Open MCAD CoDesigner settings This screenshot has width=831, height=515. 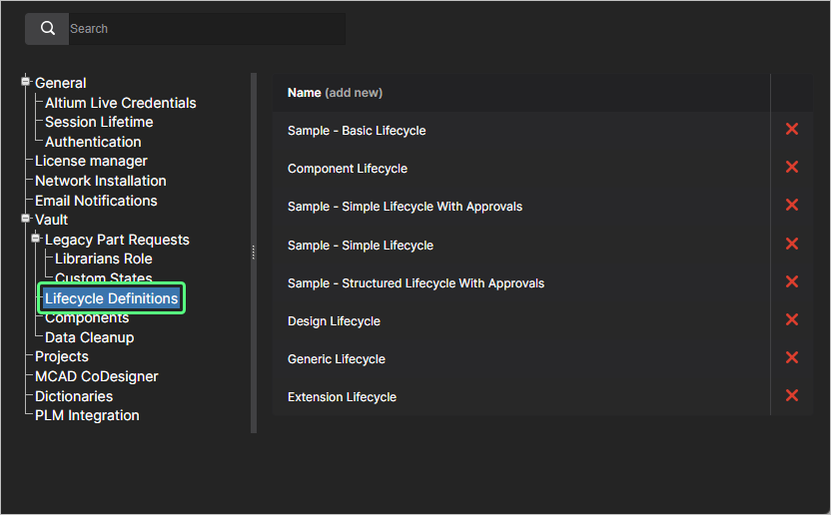click(x=96, y=376)
